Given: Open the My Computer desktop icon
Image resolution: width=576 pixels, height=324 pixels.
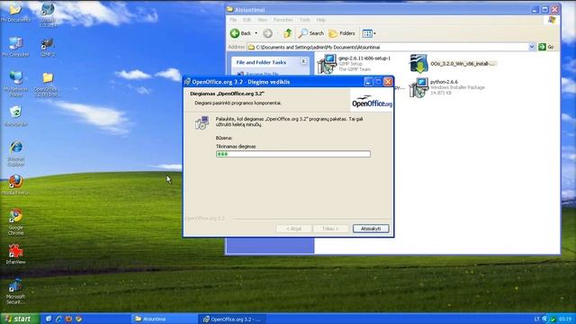Looking at the screenshot, I should click(x=15, y=47).
